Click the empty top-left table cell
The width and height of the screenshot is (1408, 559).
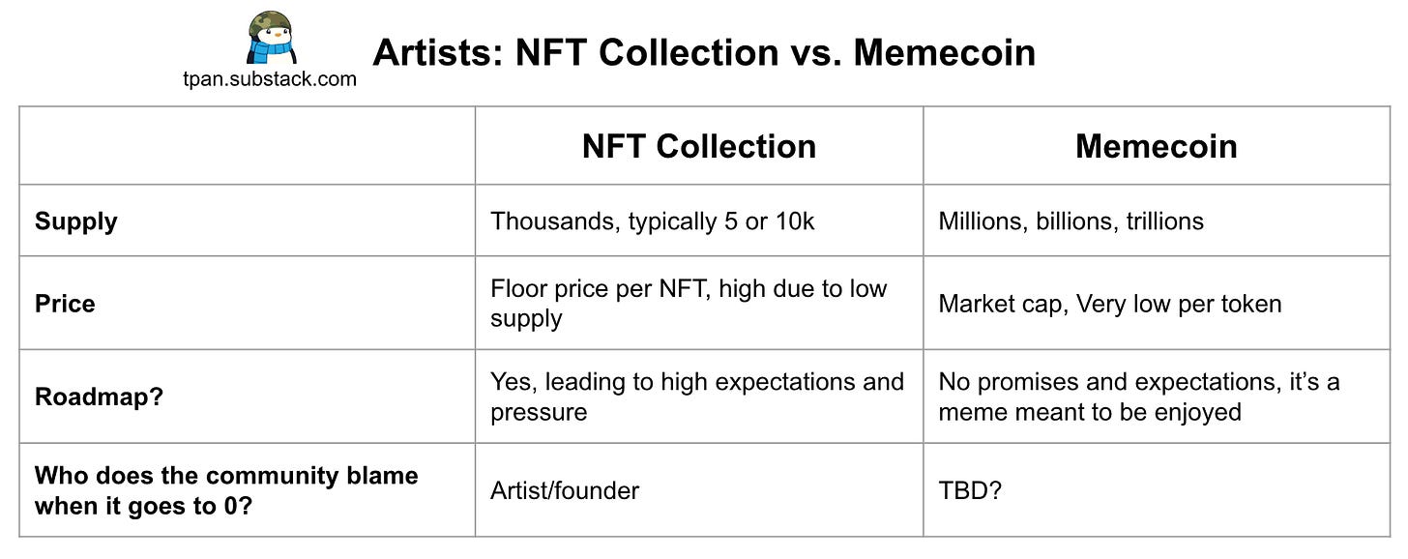click(x=248, y=146)
